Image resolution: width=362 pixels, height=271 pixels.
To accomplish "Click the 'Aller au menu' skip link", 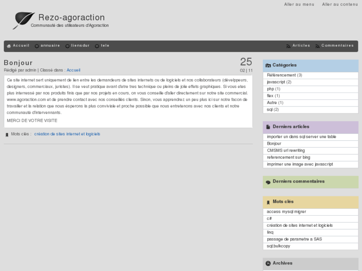I will tap(299, 4).
